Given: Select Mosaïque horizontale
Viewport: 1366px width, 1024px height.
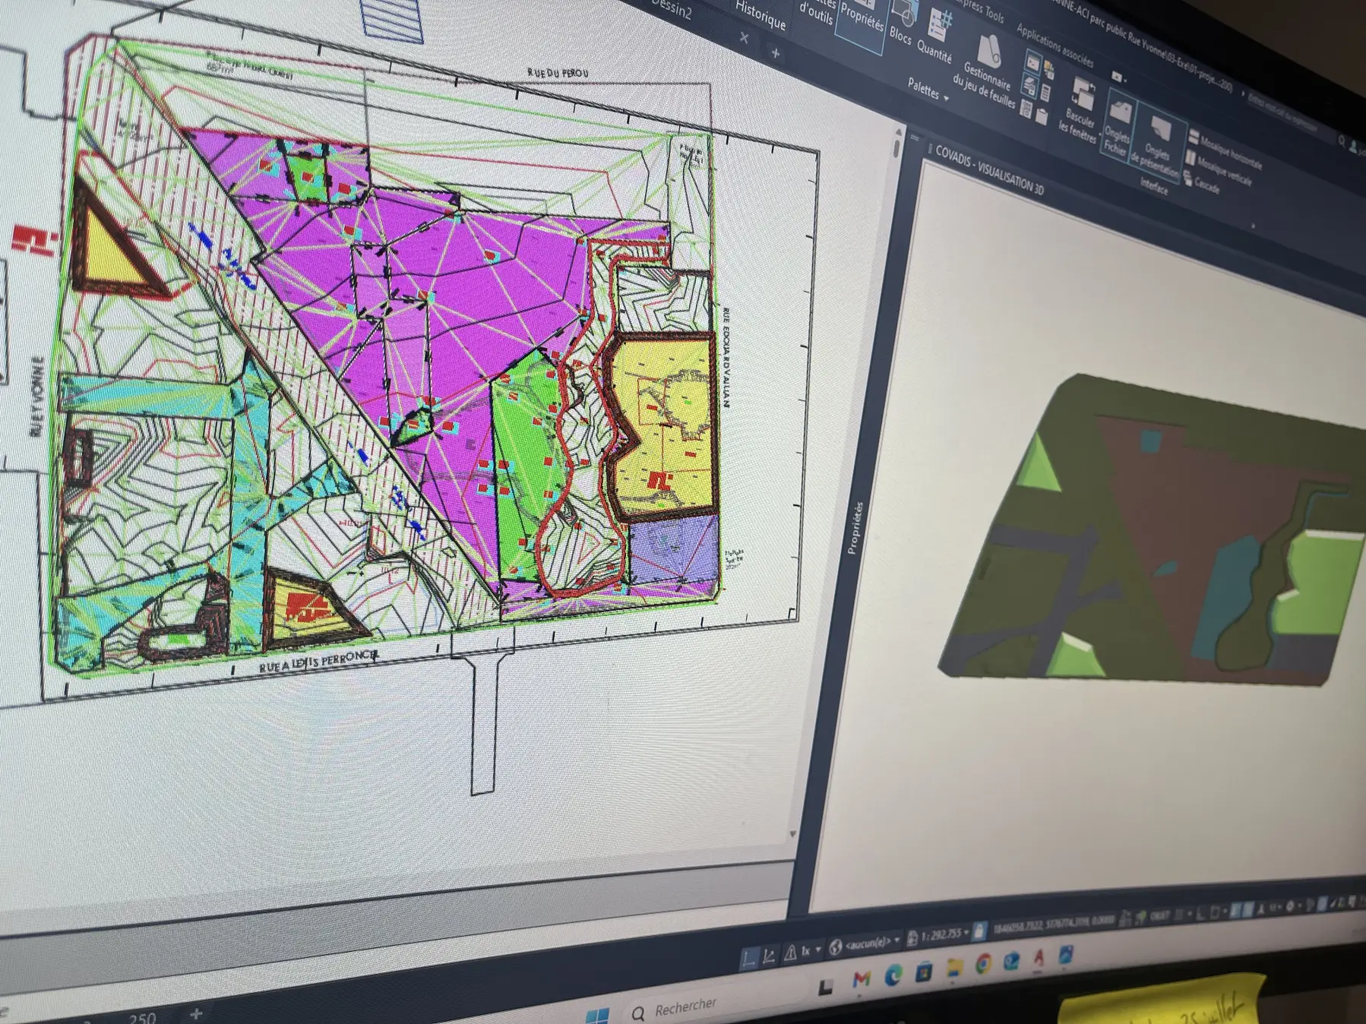Looking at the screenshot, I should pyautogui.click(x=1224, y=150).
